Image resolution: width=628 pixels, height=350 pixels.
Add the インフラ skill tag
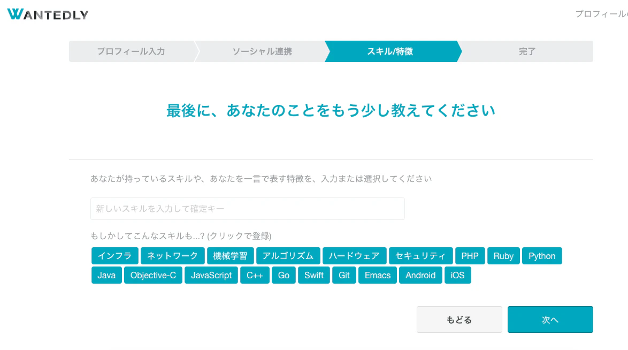(115, 256)
